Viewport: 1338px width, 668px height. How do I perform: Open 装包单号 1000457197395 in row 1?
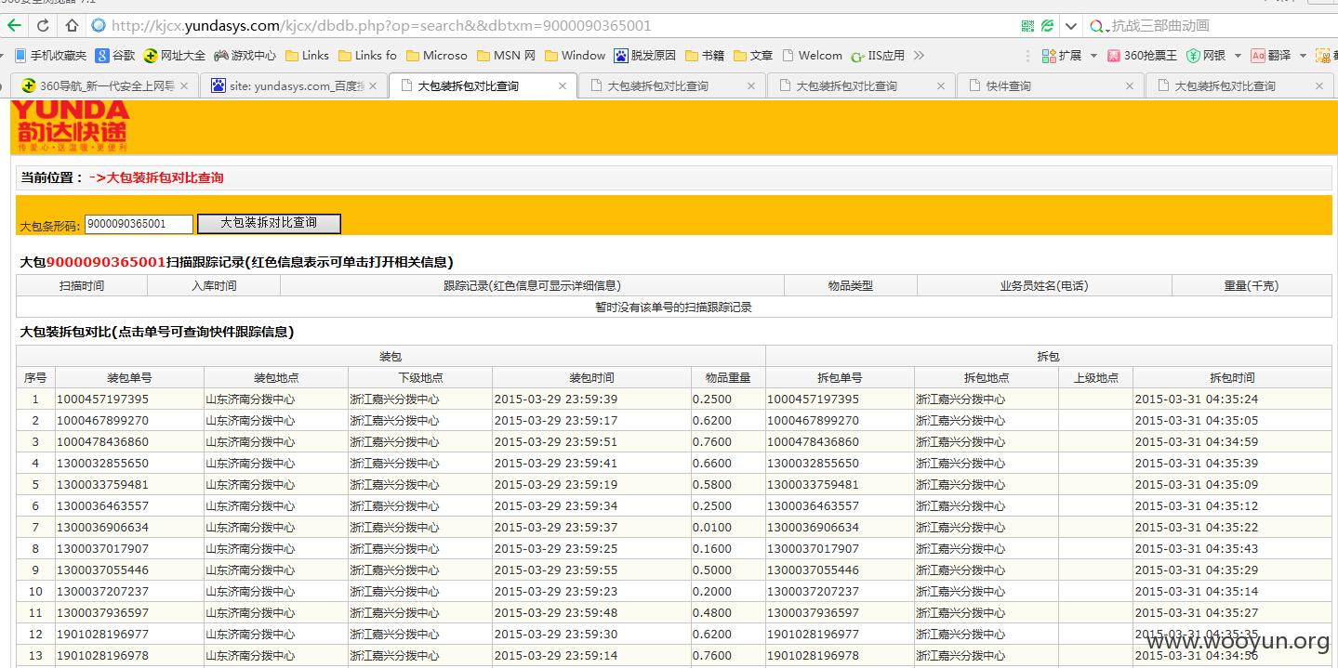click(102, 399)
